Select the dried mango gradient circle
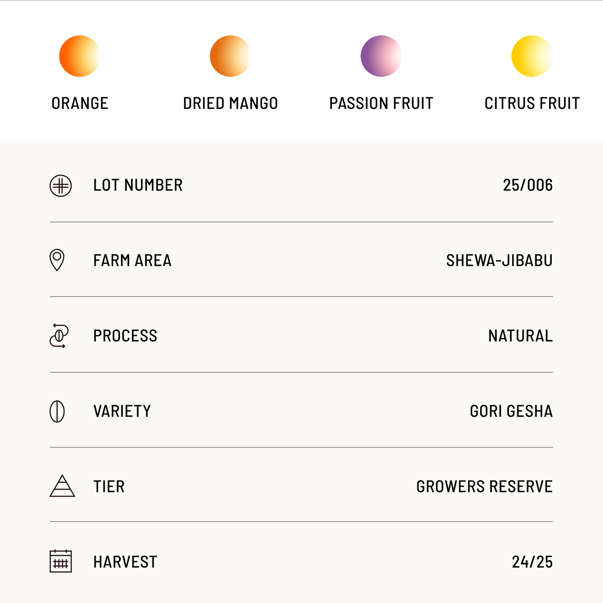This screenshot has width=603, height=603. click(230, 56)
